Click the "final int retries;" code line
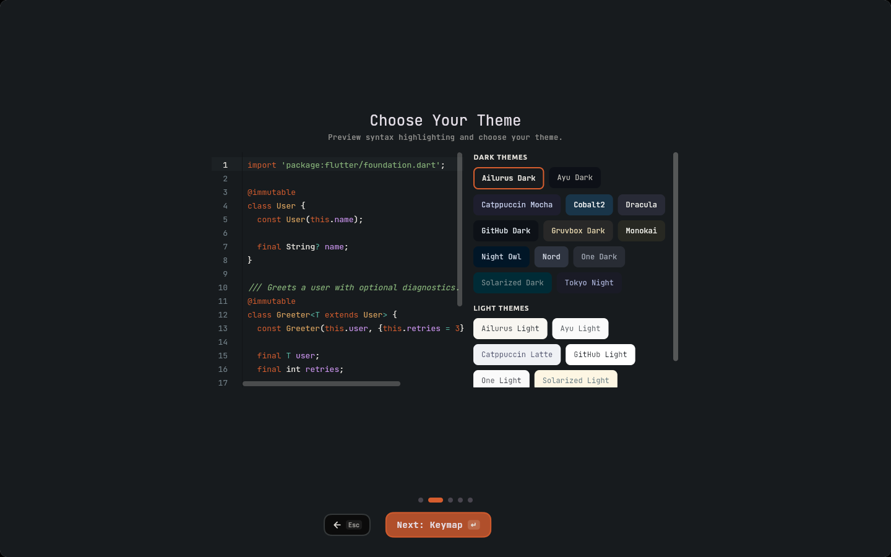Screen dimensions: 891x557 300,369
